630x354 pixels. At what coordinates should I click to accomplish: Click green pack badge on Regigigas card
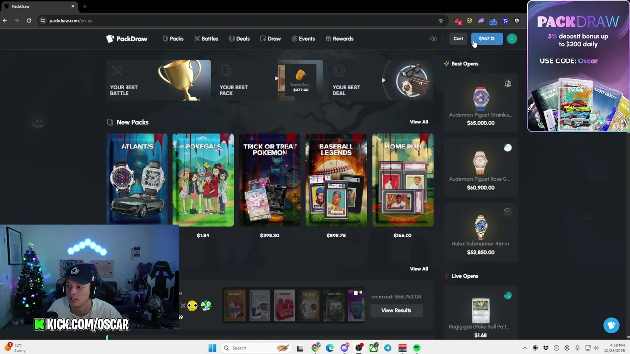tap(508, 295)
